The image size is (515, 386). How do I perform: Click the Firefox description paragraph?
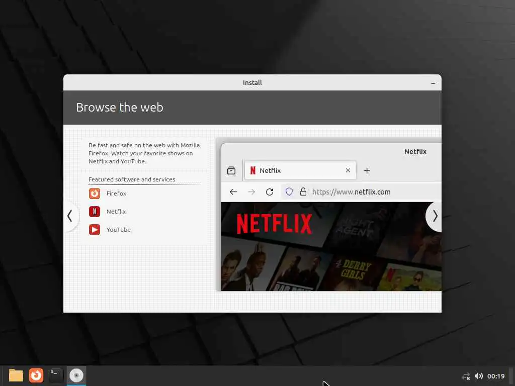tap(144, 153)
